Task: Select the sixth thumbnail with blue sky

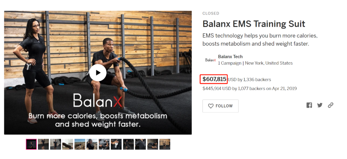Action: (92, 144)
